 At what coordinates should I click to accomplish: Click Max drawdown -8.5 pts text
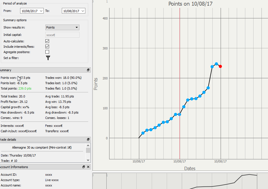coord(17,112)
